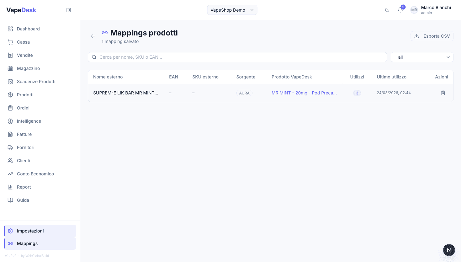Switch to the Impostazioni section

pyautogui.click(x=30, y=231)
